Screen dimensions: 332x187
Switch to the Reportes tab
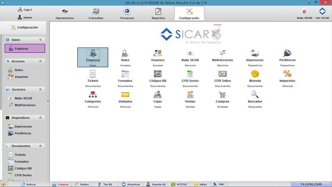pos(158,14)
